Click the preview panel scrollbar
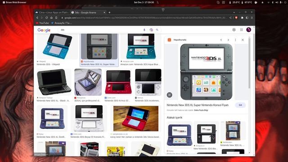 pos(249,63)
